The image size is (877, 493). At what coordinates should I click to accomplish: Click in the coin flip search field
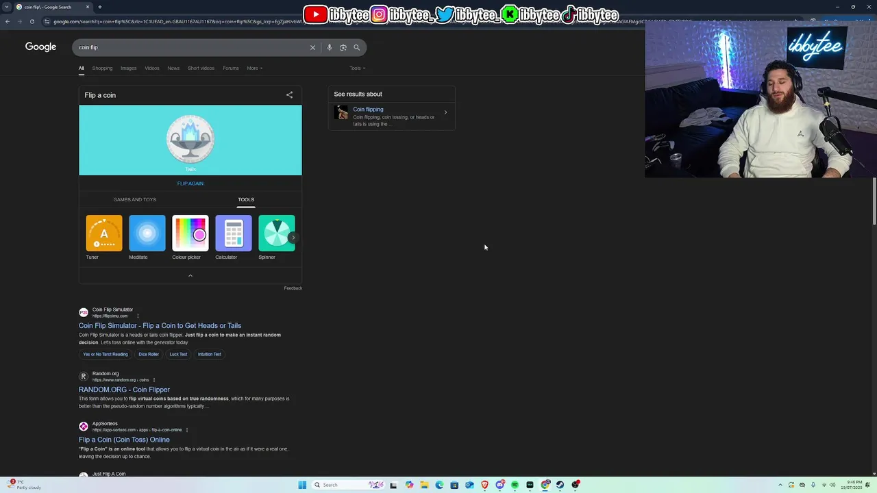click(192, 47)
